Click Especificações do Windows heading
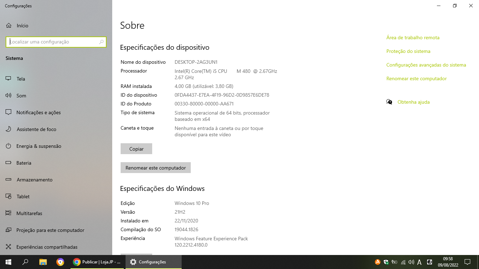Screen dimensions: 479x269 [x=162, y=188]
